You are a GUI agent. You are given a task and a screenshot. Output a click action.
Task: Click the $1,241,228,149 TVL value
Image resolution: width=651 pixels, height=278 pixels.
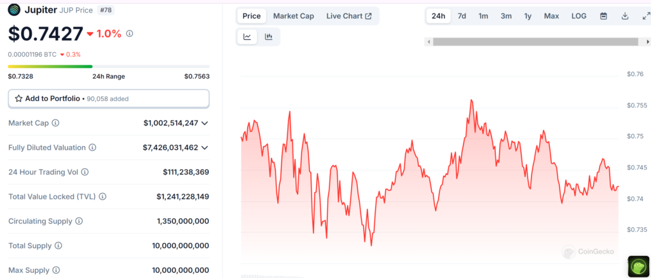click(182, 196)
